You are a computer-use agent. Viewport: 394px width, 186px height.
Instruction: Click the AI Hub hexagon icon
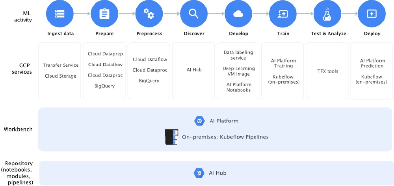point(199,173)
